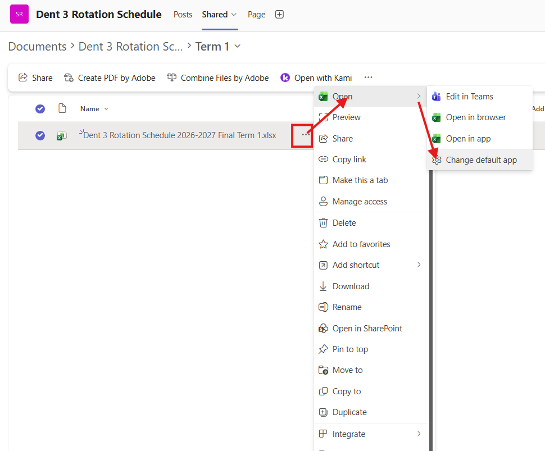Screen dimensions: 545x451
Task: Click the Make this a tab icon
Action: [323, 180]
